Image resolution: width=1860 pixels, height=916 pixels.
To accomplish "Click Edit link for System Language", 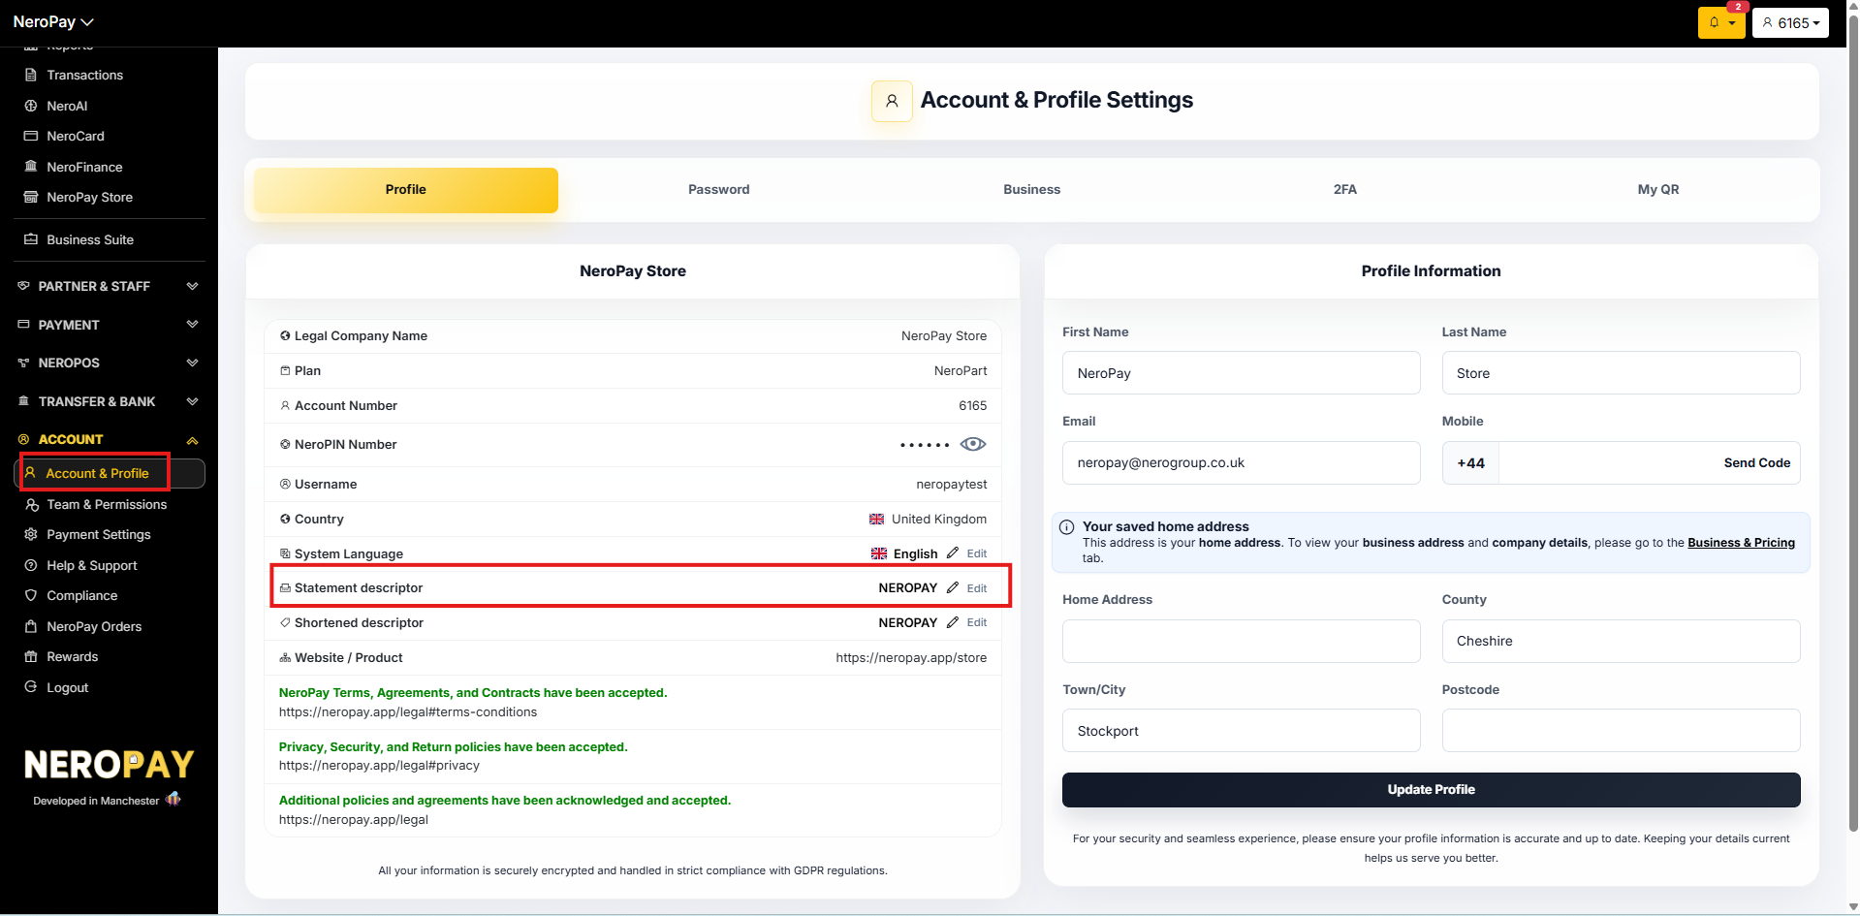I will [x=977, y=553].
